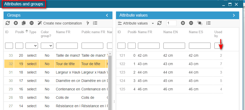Delete selected group with minus icon
The width and height of the screenshot is (245, 110).
click(x=32, y=23)
